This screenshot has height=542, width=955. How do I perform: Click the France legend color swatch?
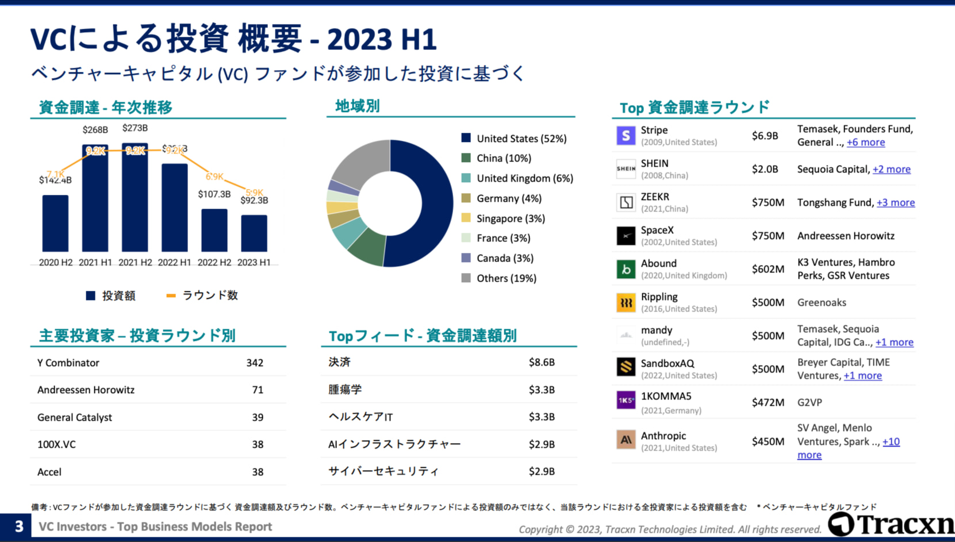(x=466, y=238)
